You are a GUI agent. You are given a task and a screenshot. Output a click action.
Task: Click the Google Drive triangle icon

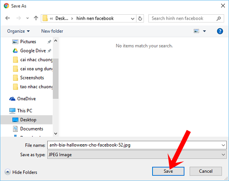(x=15, y=51)
